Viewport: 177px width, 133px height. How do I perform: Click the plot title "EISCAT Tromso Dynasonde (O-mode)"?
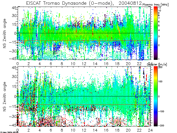point(70,3)
